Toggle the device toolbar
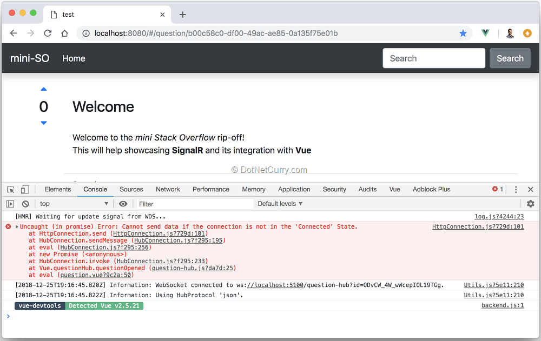 click(25, 189)
